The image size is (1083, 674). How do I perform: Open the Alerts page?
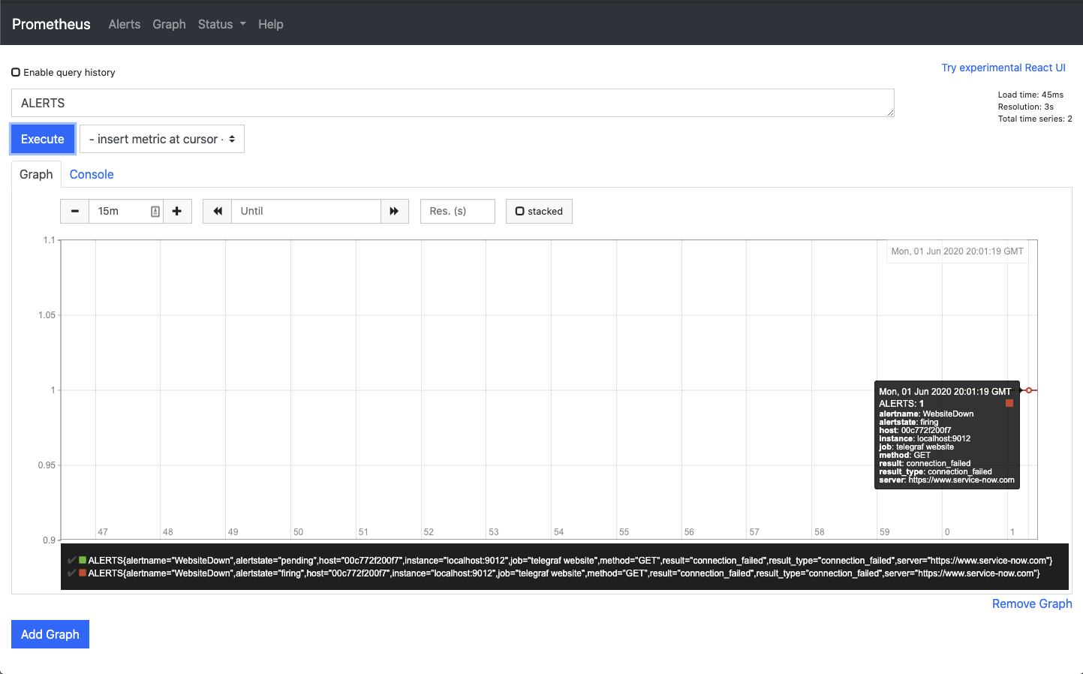pyautogui.click(x=124, y=24)
